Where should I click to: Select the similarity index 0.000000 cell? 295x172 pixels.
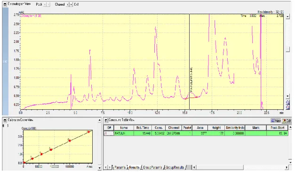point(235,133)
